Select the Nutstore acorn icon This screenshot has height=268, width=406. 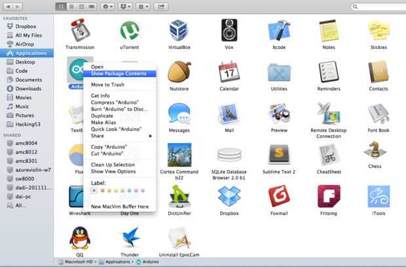tap(179, 72)
